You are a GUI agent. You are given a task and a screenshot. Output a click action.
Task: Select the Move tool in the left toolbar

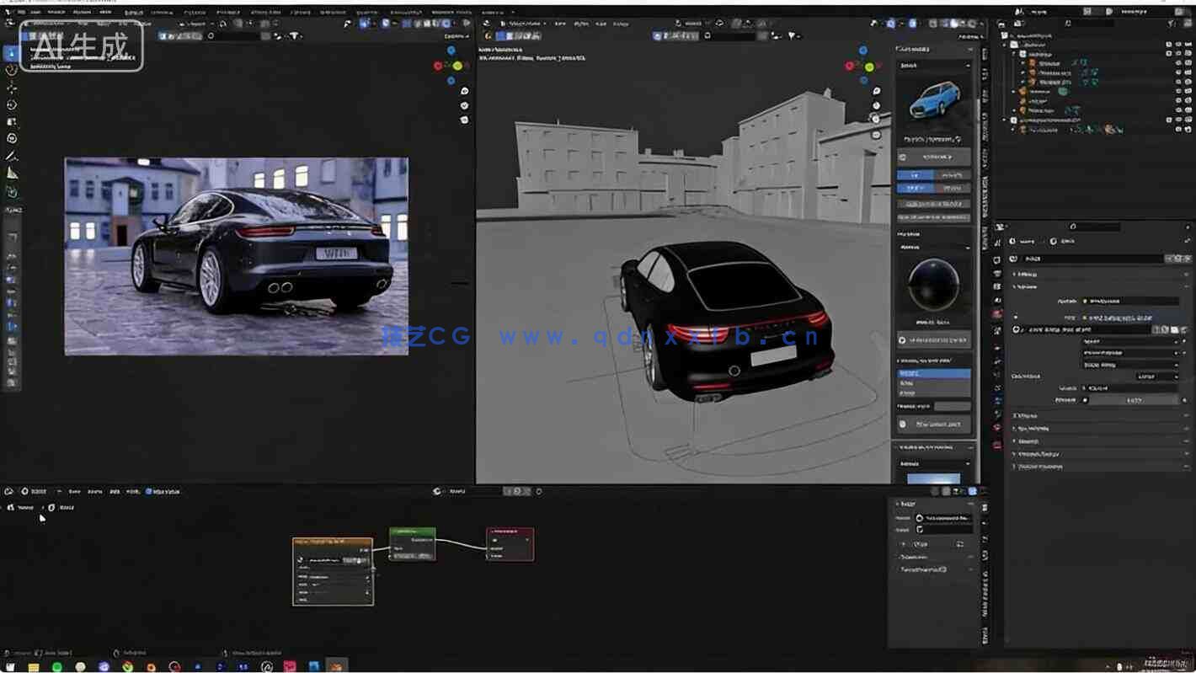(x=11, y=89)
